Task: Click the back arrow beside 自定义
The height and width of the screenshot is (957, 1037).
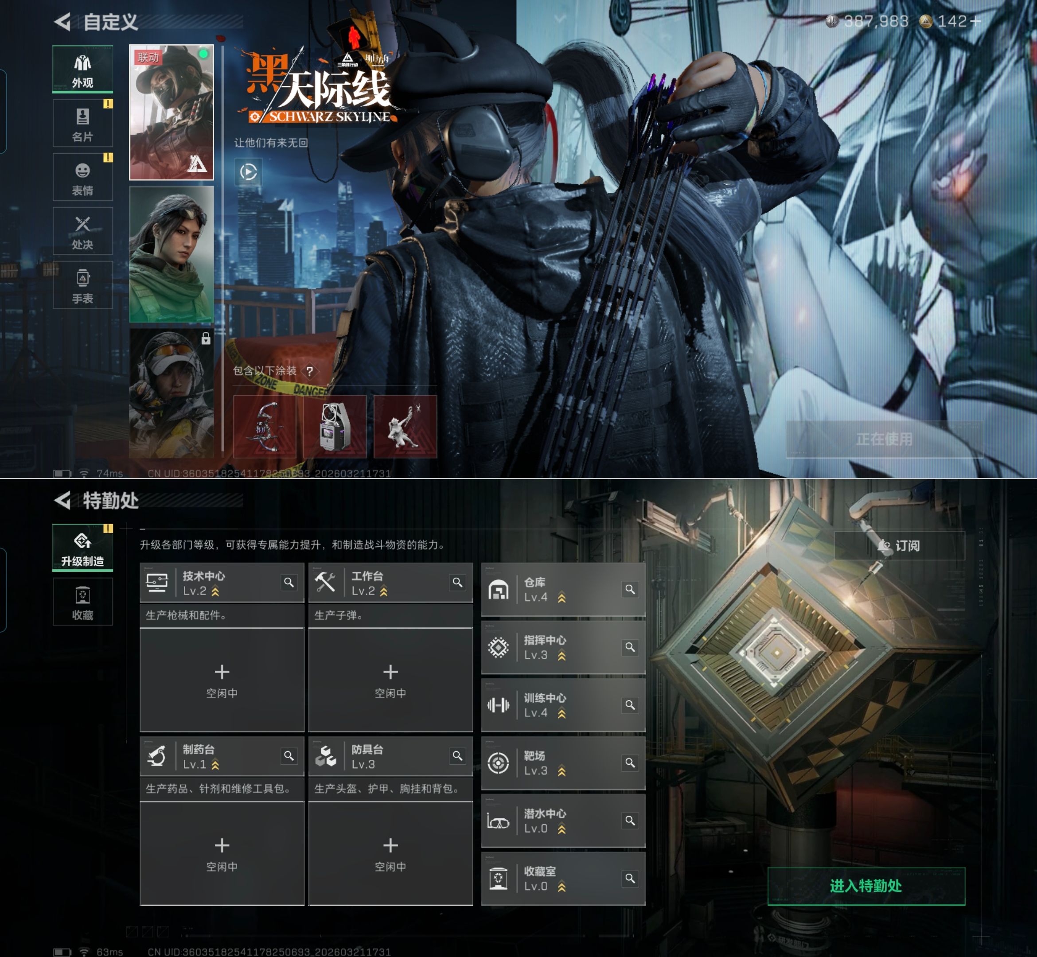Action: coord(62,22)
